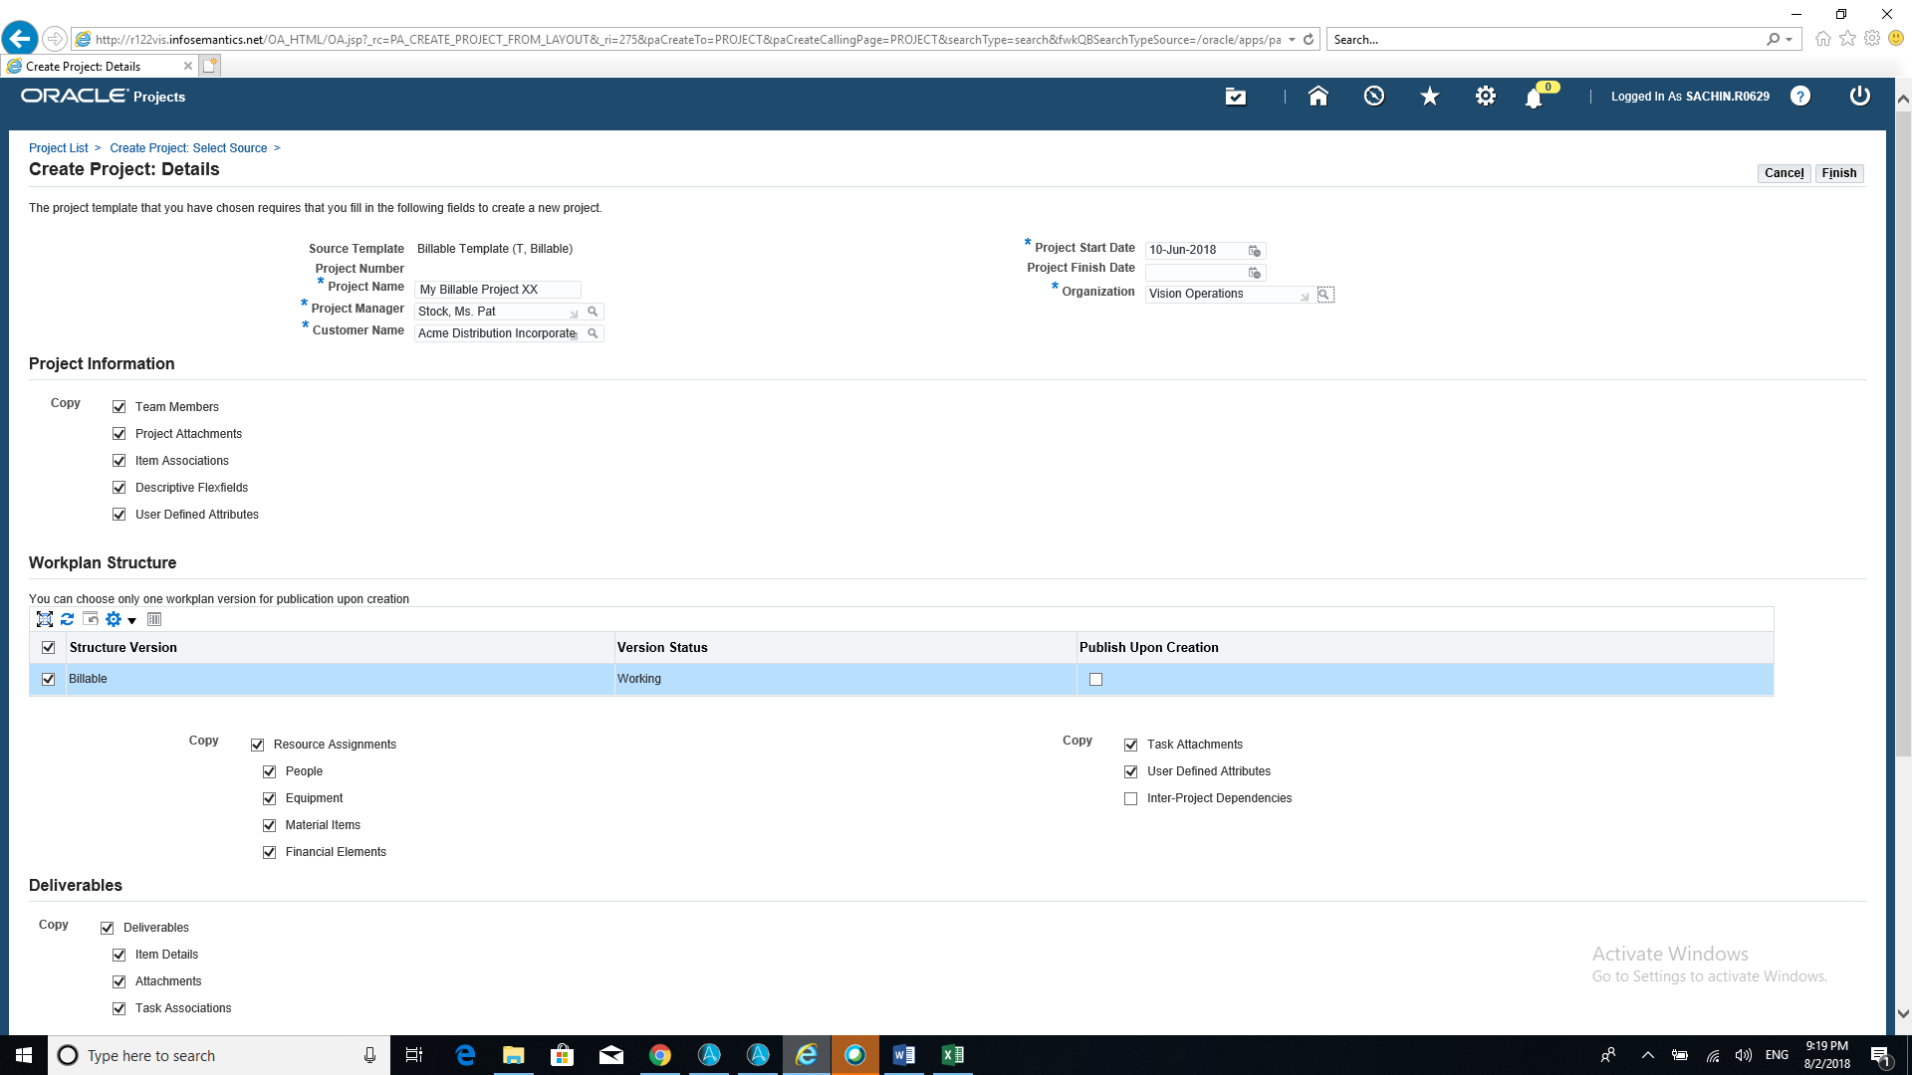Viewport: 1912px width, 1075px height.
Task: Open calendar picker for Project Finish Date
Action: click(x=1255, y=273)
